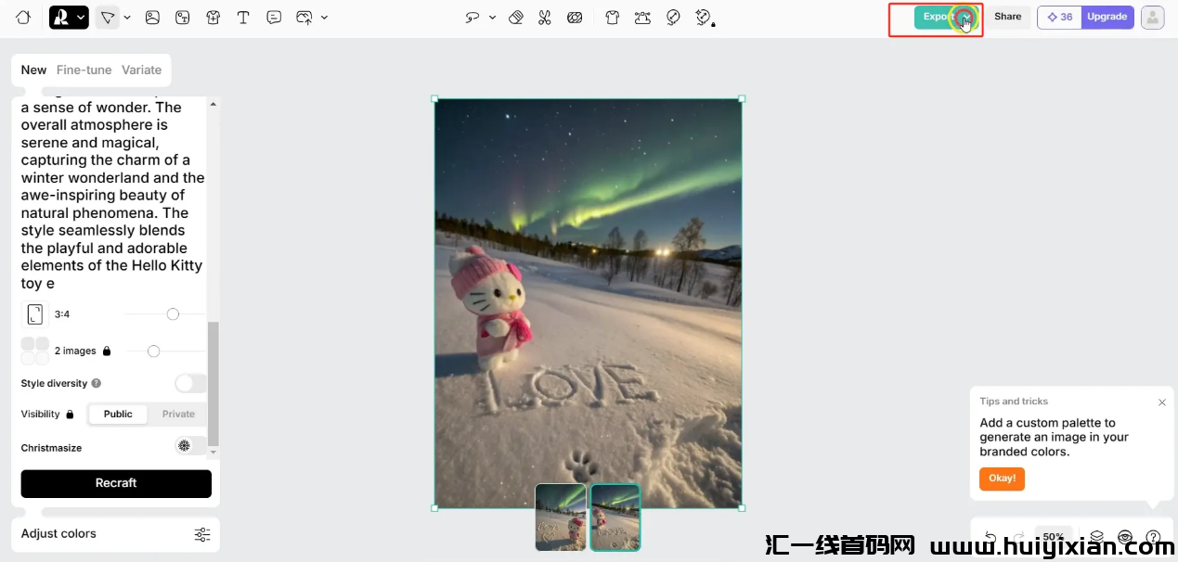Click the prompt panel scroll-down arrow
The image size is (1178, 562).
tap(214, 452)
